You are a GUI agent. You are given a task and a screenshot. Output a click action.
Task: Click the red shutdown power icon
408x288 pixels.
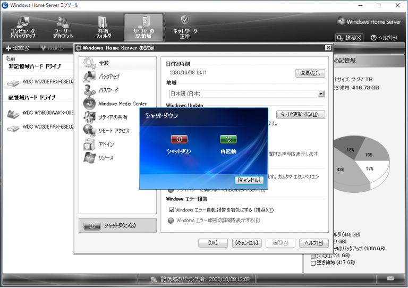pos(179,139)
